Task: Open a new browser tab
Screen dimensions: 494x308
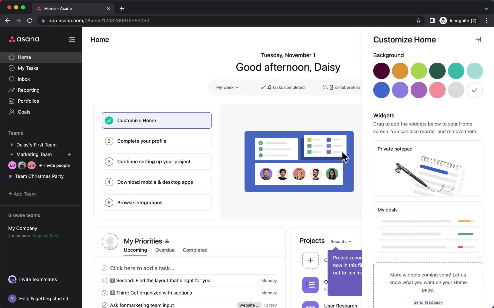Action: tap(122, 8)
